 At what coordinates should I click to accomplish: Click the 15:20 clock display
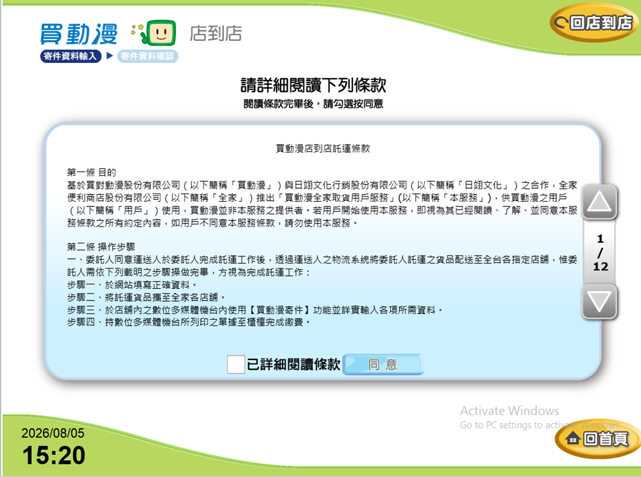54,456
